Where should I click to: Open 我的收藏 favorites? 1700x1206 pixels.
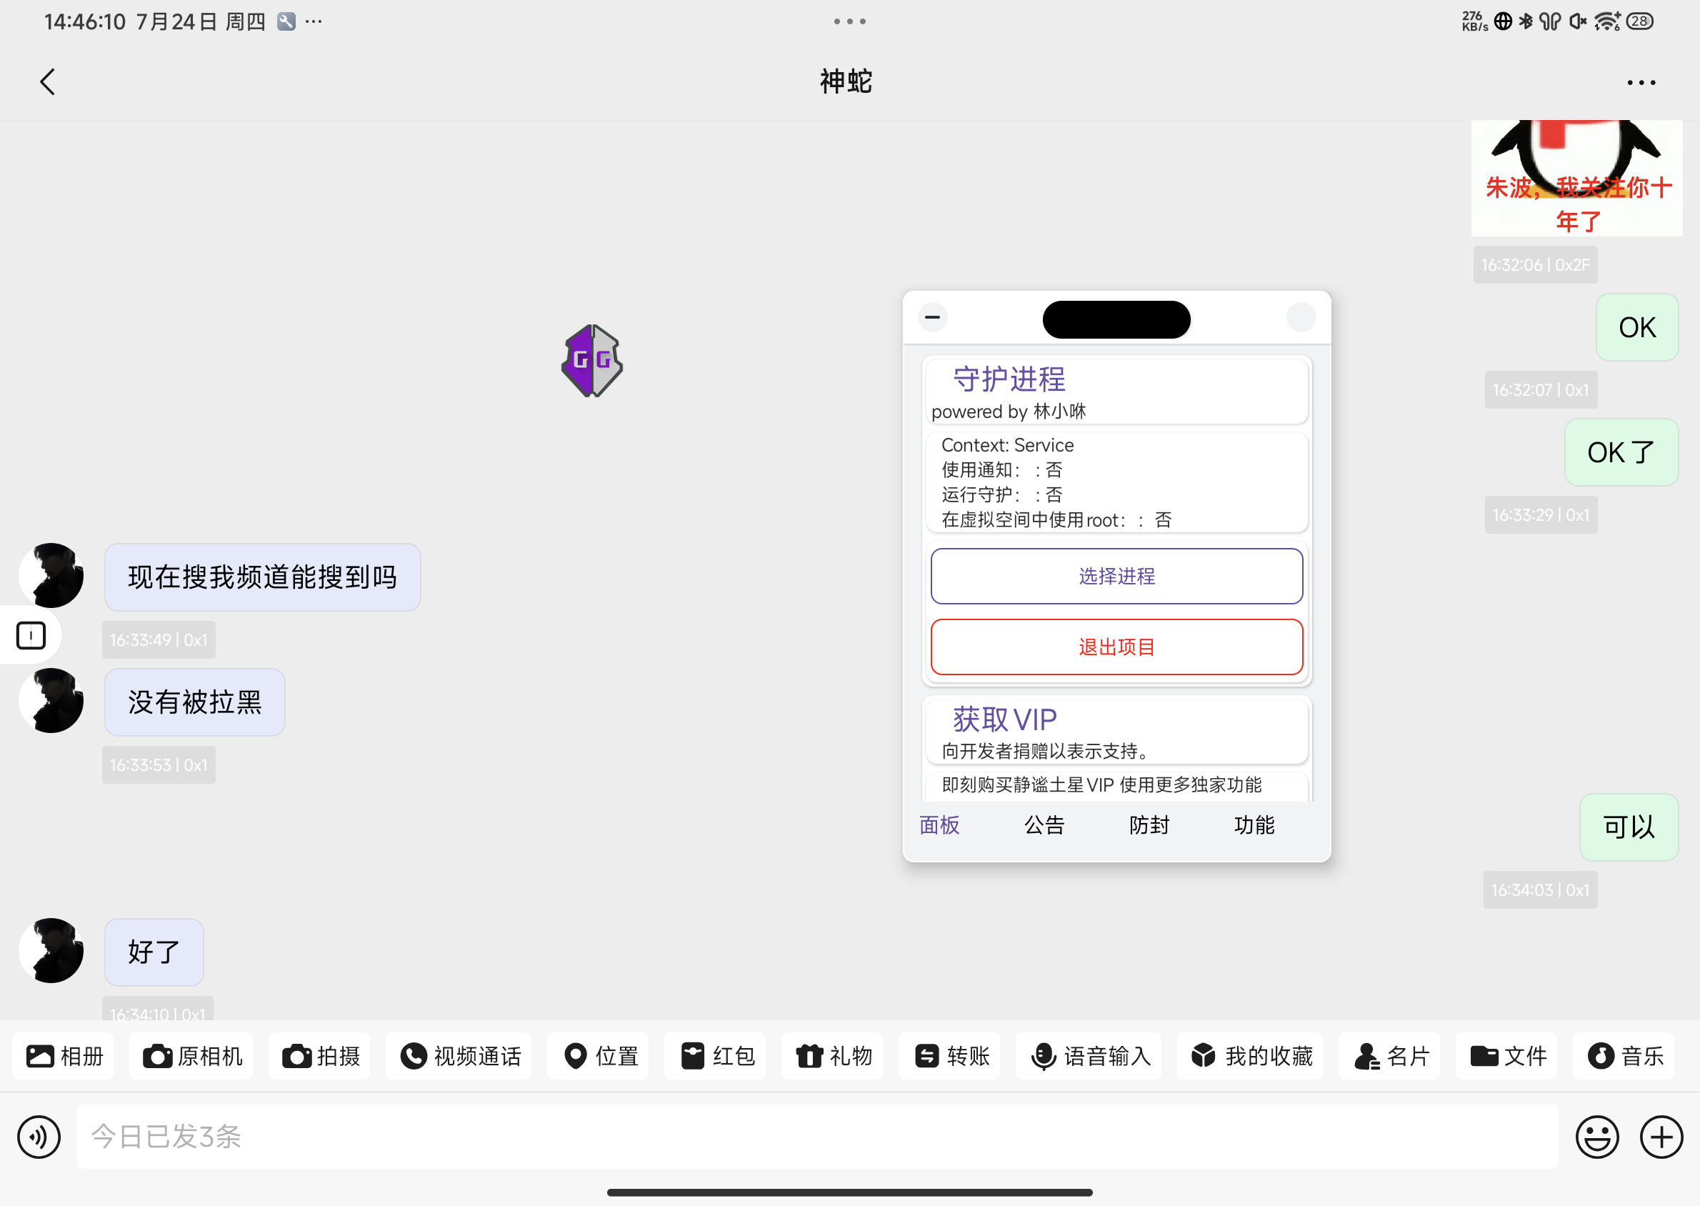(1251, 1055)
